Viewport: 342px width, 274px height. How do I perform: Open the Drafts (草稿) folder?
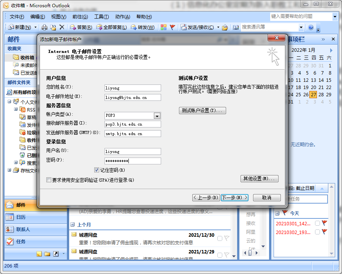[28, 117]
